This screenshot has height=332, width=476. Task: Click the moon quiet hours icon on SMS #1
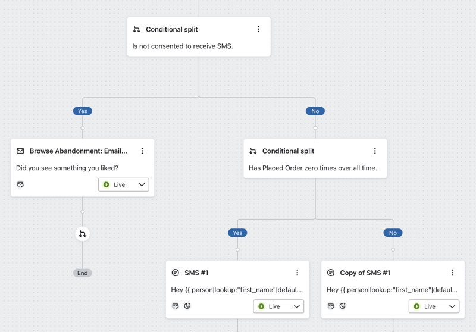187,306
